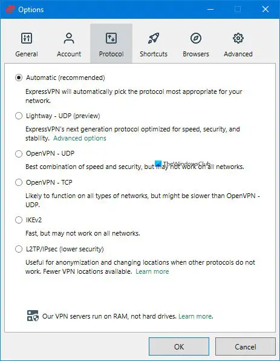
Task: Open the Advanced gear icon
Action: pos(238,38)
